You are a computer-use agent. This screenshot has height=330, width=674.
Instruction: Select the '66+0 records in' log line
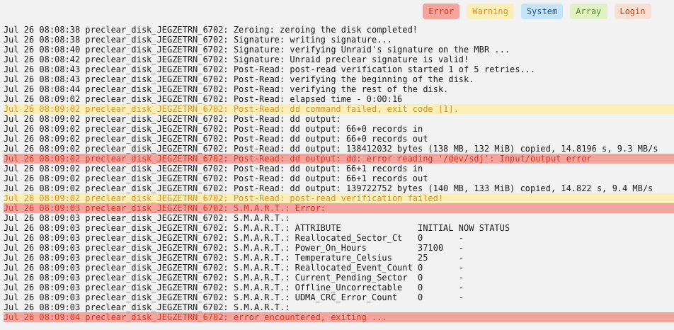pyautogui.click(x=213, y=129)
